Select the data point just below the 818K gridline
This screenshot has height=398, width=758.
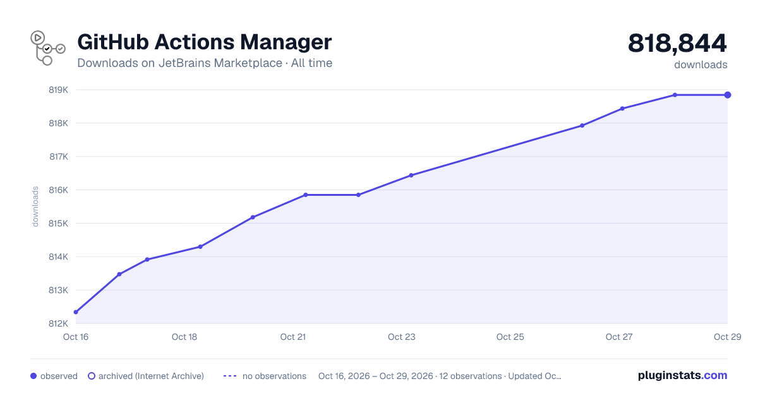582,126
